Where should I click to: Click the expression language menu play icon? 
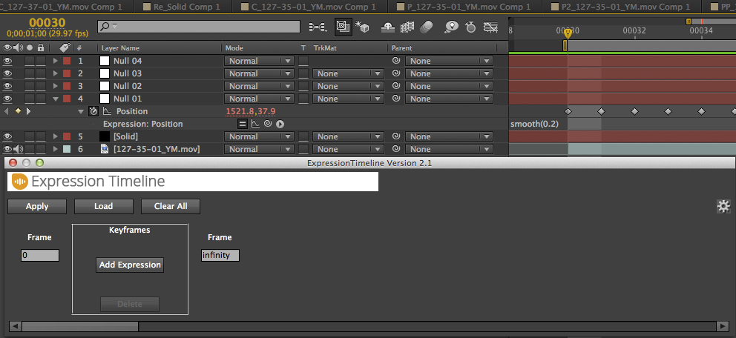tap(280, 124)
